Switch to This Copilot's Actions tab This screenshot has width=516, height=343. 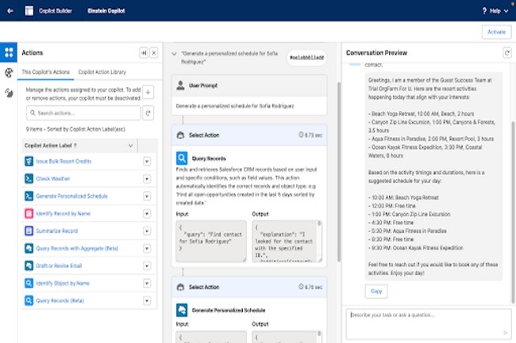coord(46,72)
